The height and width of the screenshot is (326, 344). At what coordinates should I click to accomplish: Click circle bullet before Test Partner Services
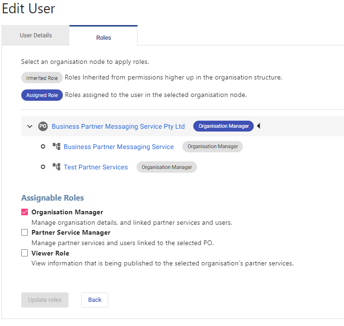(43, 167)
